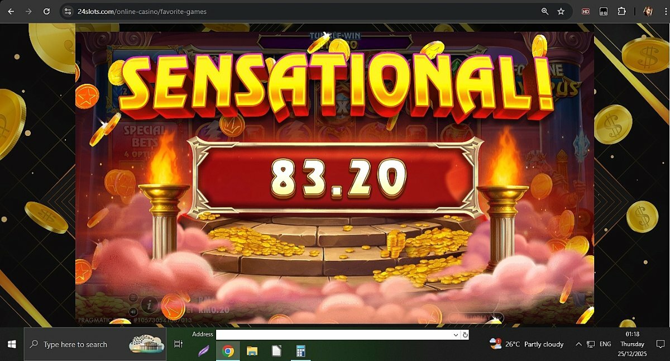
Task: View site information icon beside URL
Action: 68,11
